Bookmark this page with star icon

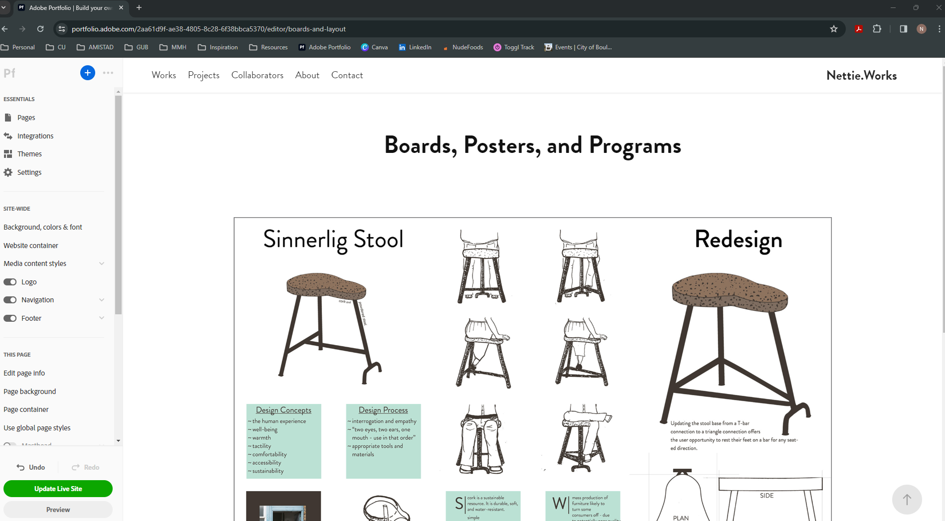834,29
